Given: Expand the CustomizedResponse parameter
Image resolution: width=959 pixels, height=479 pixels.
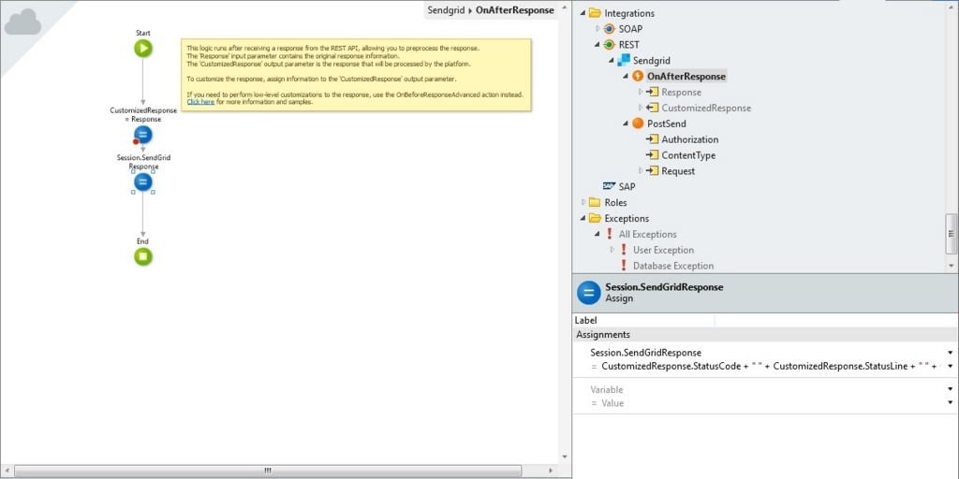Looking at the screenshot, I should click(x=641, y=109).
